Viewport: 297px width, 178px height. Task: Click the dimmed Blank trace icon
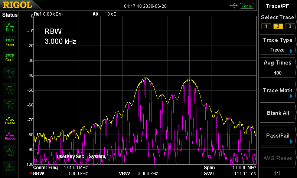(10, 152)
